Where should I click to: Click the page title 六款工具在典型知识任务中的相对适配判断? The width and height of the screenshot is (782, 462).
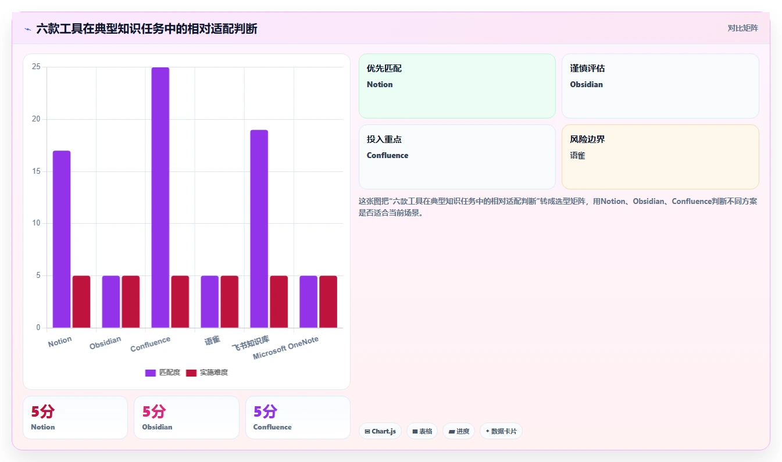point(147,28)
